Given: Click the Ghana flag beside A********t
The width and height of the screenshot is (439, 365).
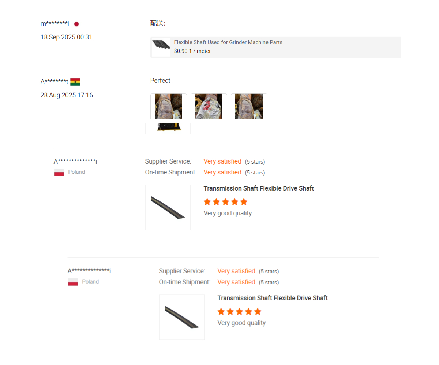Looking at the screenshot, I should [75, 82].
